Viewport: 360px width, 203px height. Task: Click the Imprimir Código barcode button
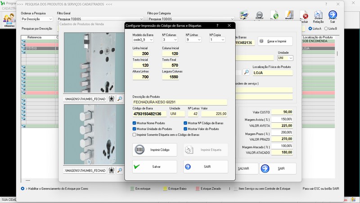[x=154, y=150]
